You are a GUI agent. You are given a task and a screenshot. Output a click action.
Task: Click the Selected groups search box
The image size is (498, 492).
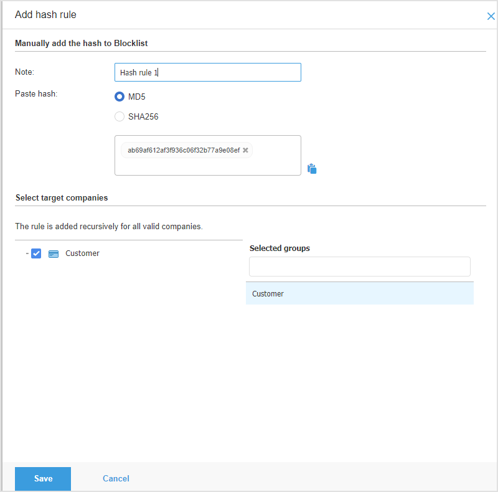pyautogui.click(x=359, y=267)
